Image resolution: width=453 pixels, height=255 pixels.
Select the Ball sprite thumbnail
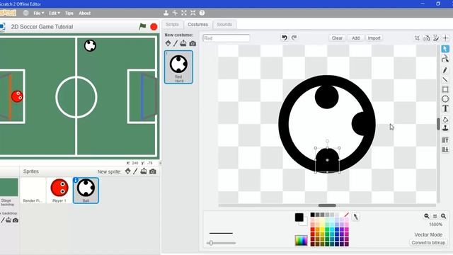[x=86, y=191]
